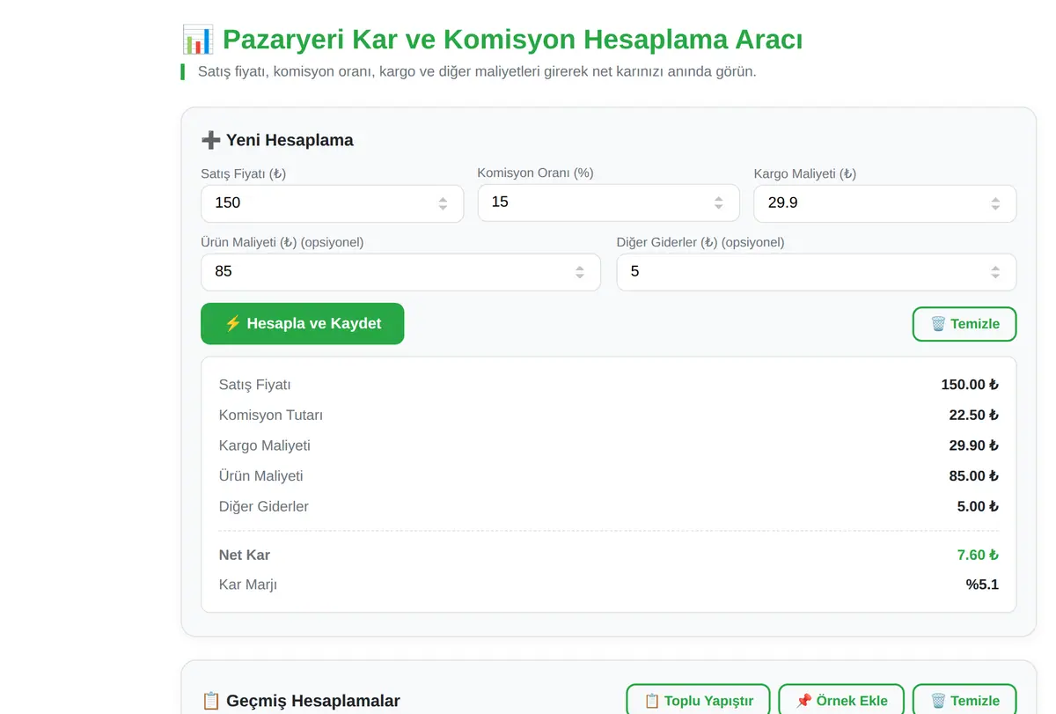This screenshot has width=1056, height=714.
Task: Click the Satış Fiyatı input field
Action: point(332,203)
